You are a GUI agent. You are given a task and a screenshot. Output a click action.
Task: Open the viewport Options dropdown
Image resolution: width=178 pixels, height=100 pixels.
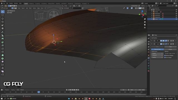(144, 6)
